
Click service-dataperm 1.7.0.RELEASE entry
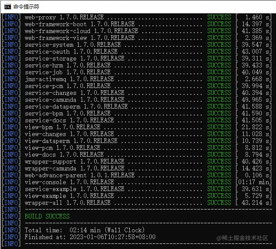[76, 106]
